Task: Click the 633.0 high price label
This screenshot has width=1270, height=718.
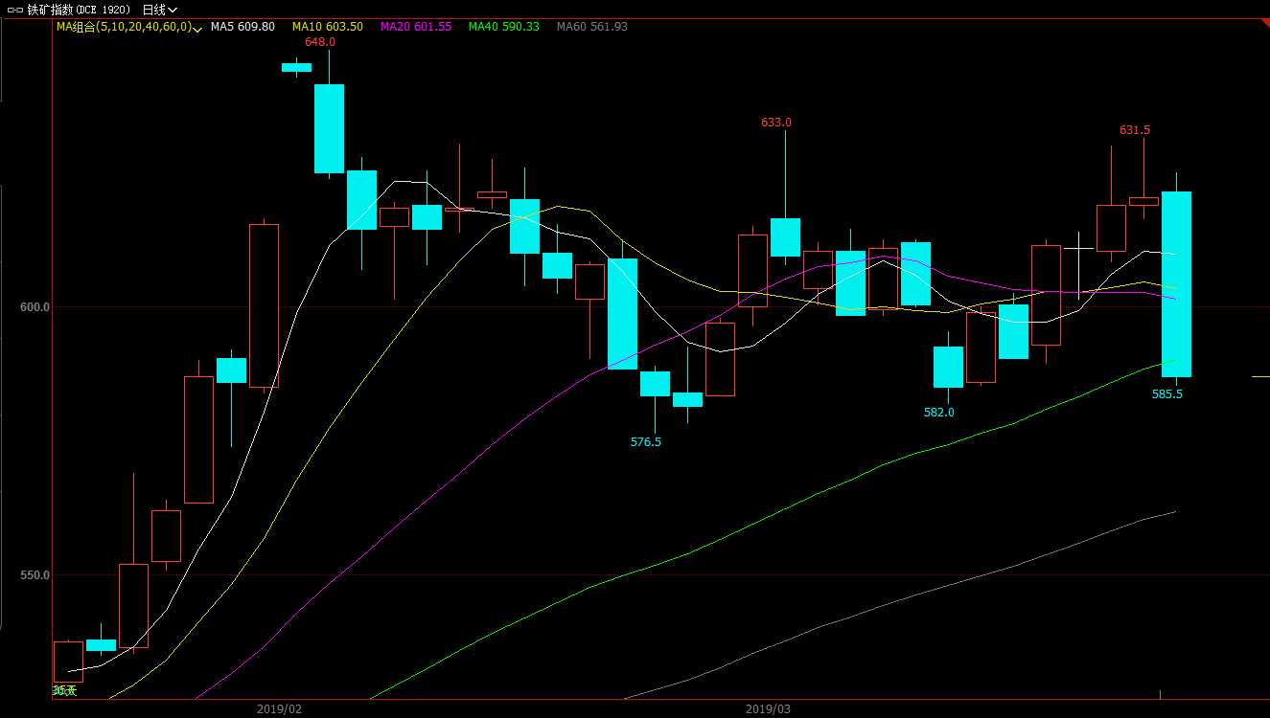Action: pos(776,123)
